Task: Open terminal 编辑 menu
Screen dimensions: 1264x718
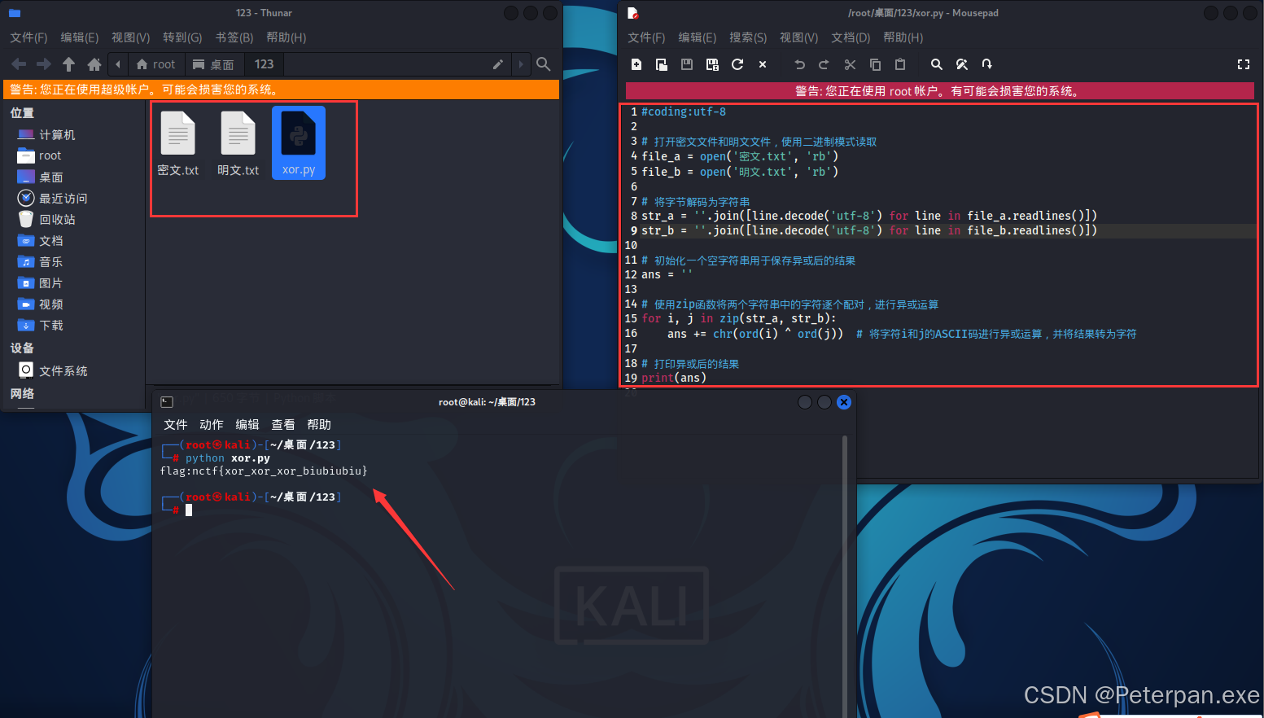Action: (247, 425)
